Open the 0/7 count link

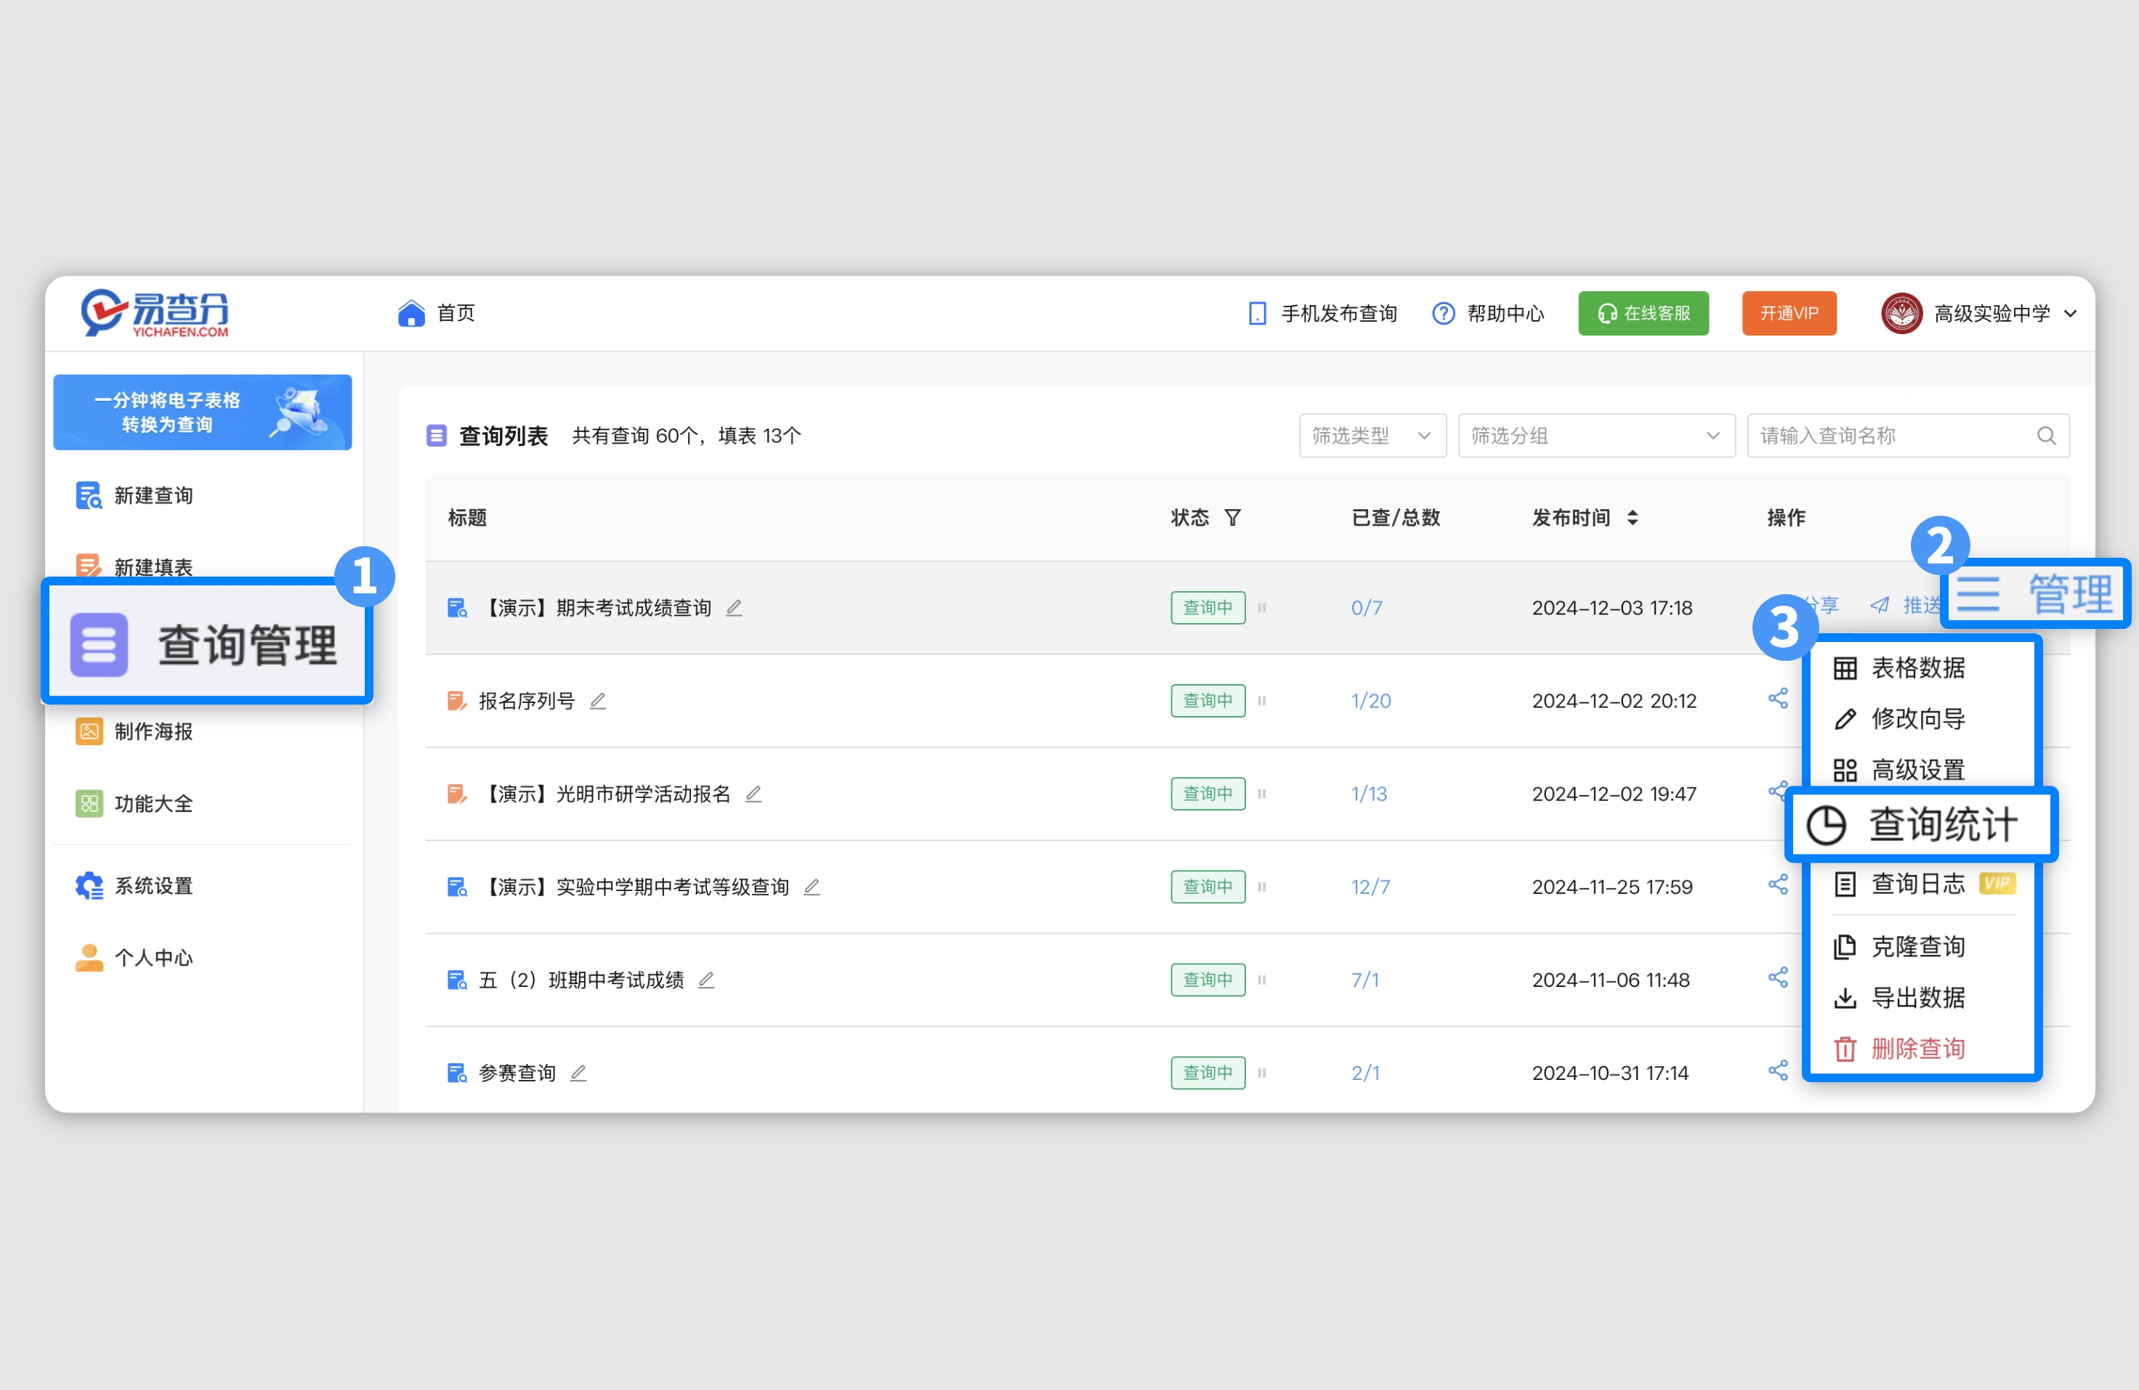[1366, 609]
